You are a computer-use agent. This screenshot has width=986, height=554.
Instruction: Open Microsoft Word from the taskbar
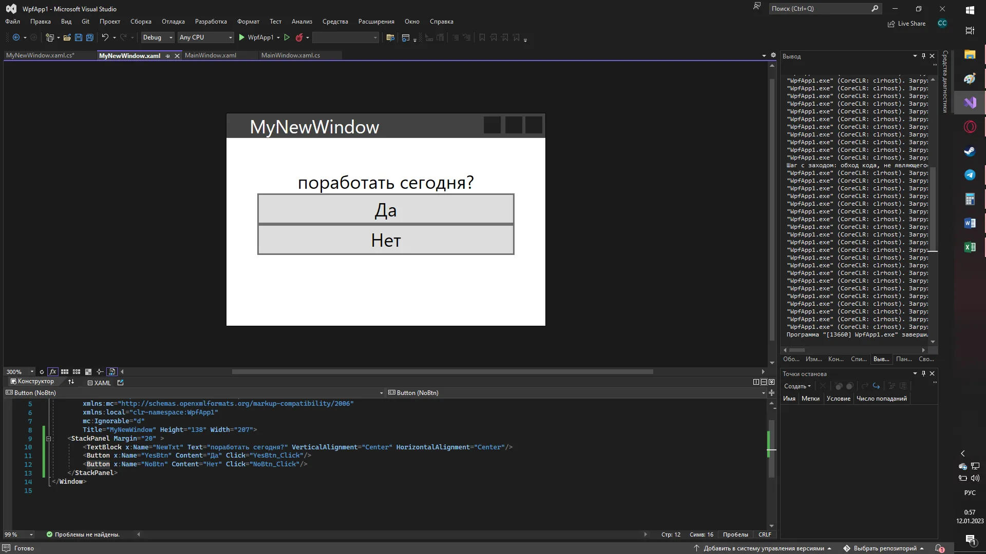coord(970,223)
